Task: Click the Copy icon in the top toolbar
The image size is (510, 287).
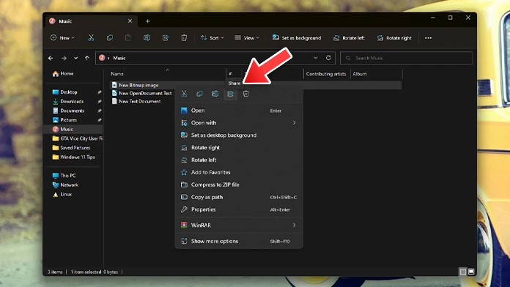Action: click(x=110, y=38)
